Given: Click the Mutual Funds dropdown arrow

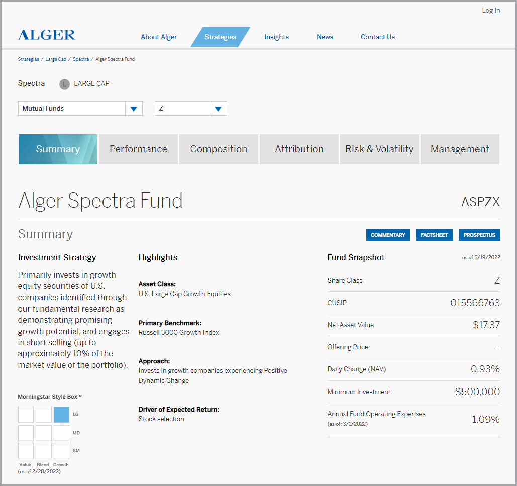Looking at the screenshot, I should tap(133, 108).
